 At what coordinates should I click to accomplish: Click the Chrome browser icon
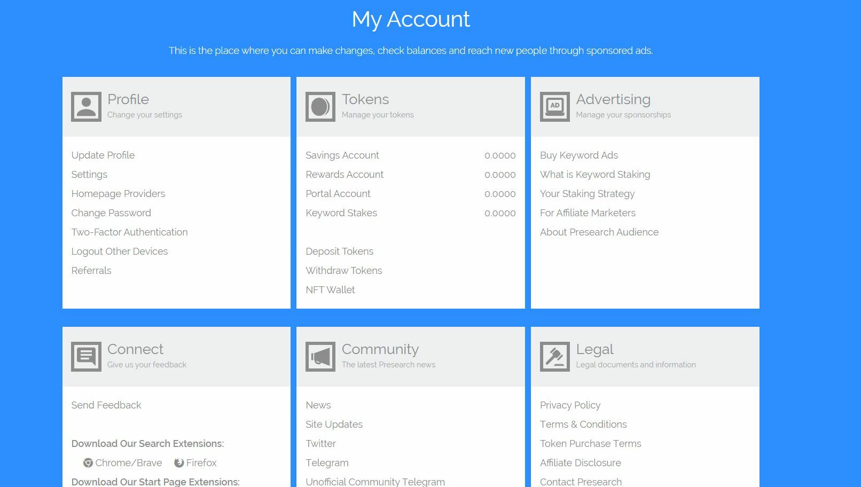click(x=88, y=463)
